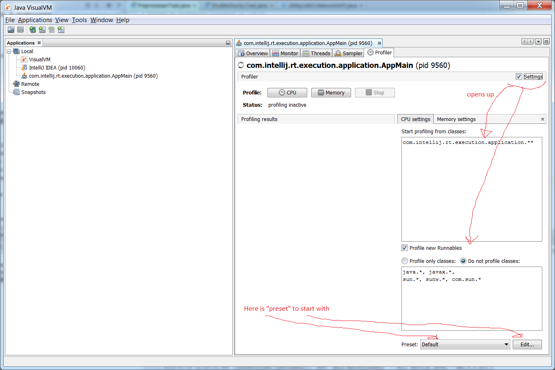
Task: Open the File menu
Action: pyautogui.click(x=10, y=20)
